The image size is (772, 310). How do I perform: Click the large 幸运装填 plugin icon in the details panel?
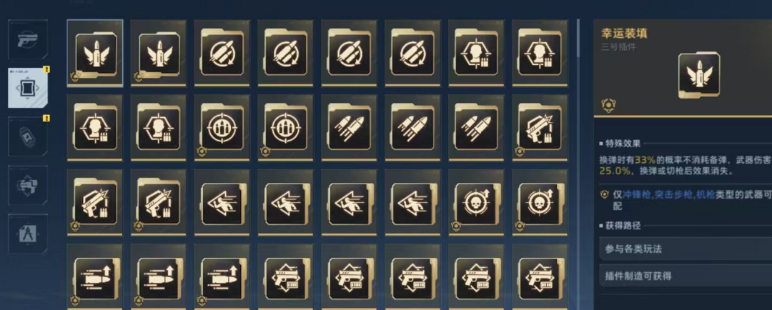click(x=698, y=74)
